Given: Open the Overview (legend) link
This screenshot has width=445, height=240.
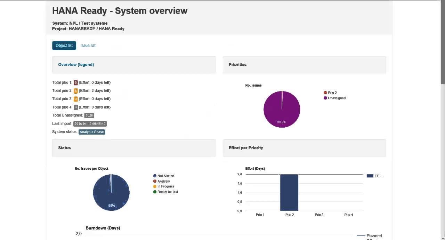Looking at the screenshot, I should click(x=76, y=65).
